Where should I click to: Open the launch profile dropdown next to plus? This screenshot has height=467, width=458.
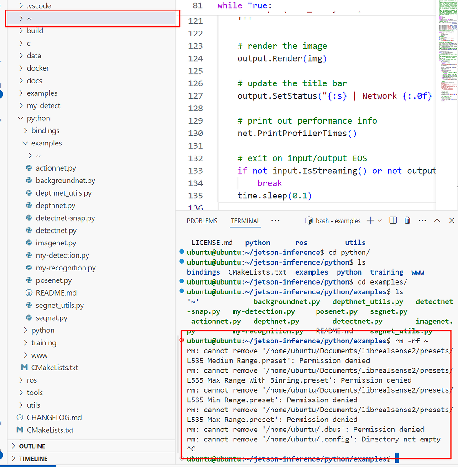tap(380, 221)
